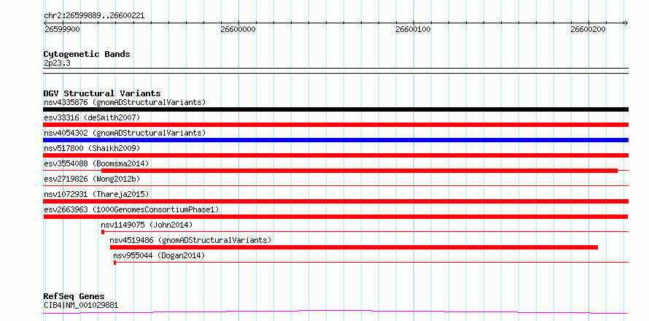The image size is (649, 321).
Task: Click the red nsv4519486 variant bar
Action: (354, 247)
